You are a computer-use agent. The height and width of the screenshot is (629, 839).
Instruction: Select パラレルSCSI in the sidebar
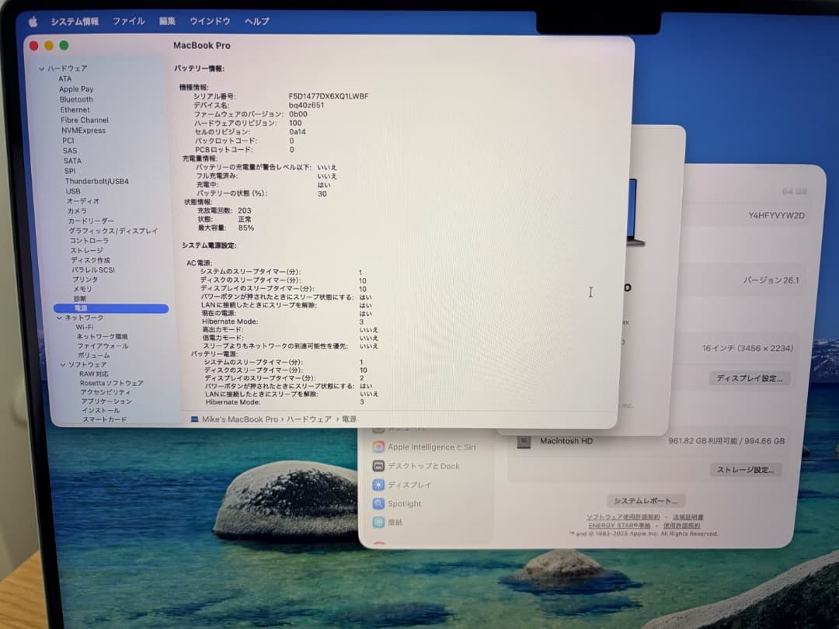click(93, 269)
